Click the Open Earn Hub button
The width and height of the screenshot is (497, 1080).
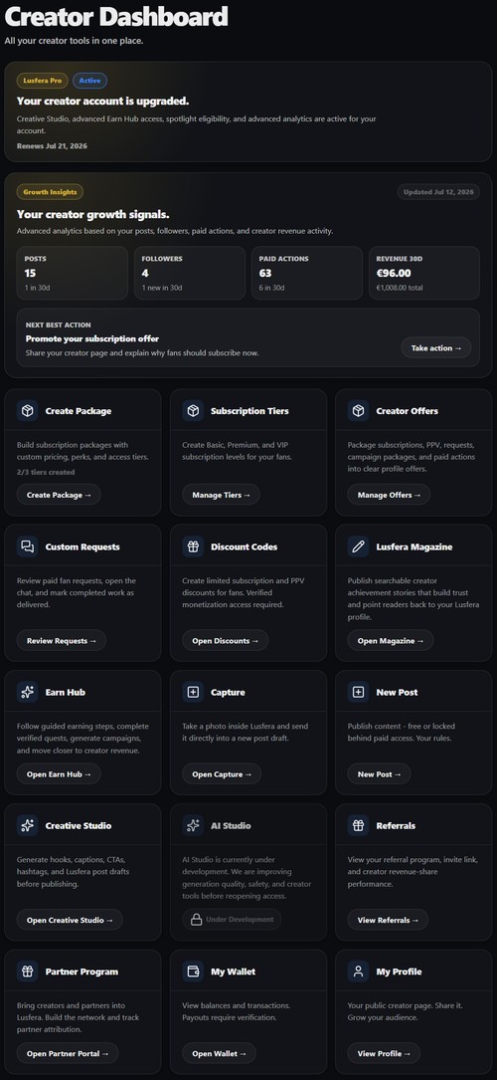59,774
